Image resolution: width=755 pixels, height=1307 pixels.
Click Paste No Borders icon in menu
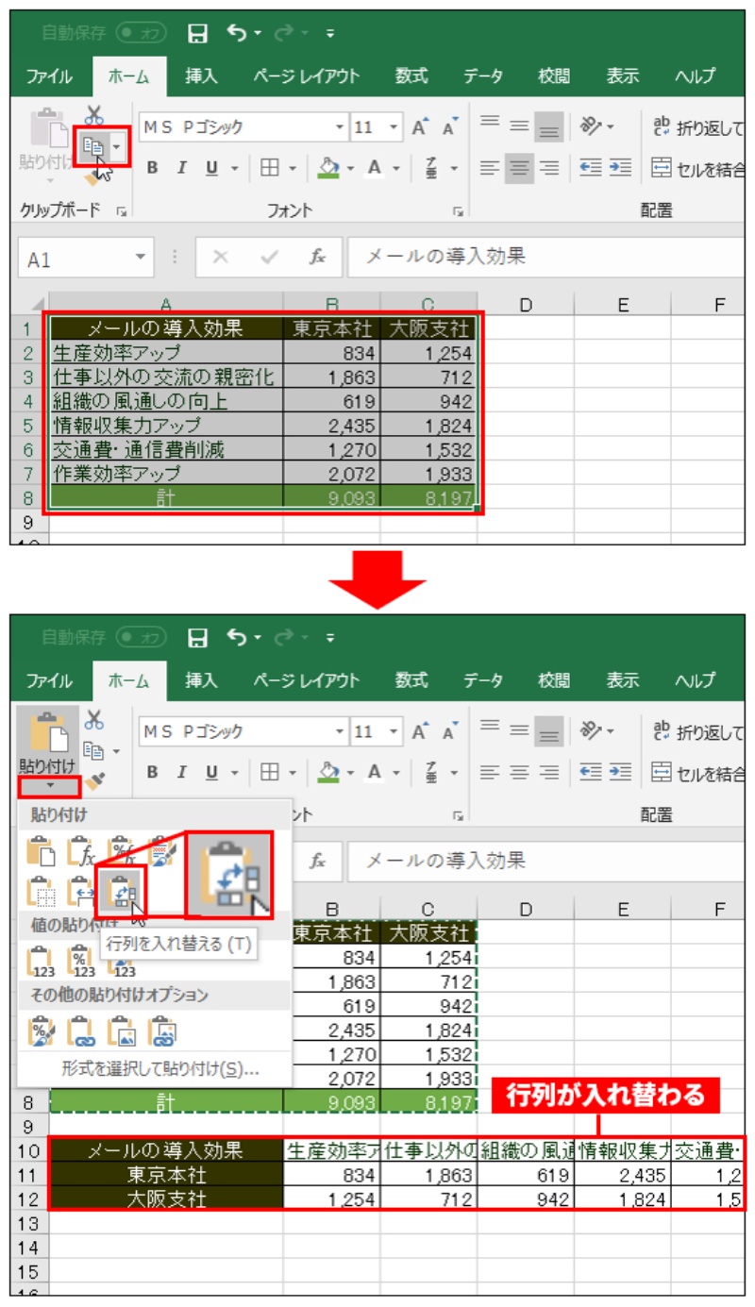(42, 892)
